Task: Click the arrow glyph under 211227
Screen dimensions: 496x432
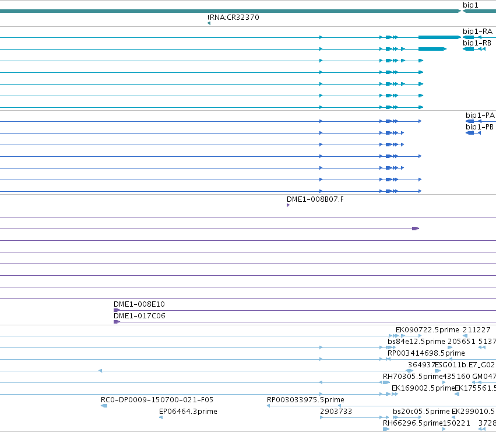Action: tap(465, 336)
